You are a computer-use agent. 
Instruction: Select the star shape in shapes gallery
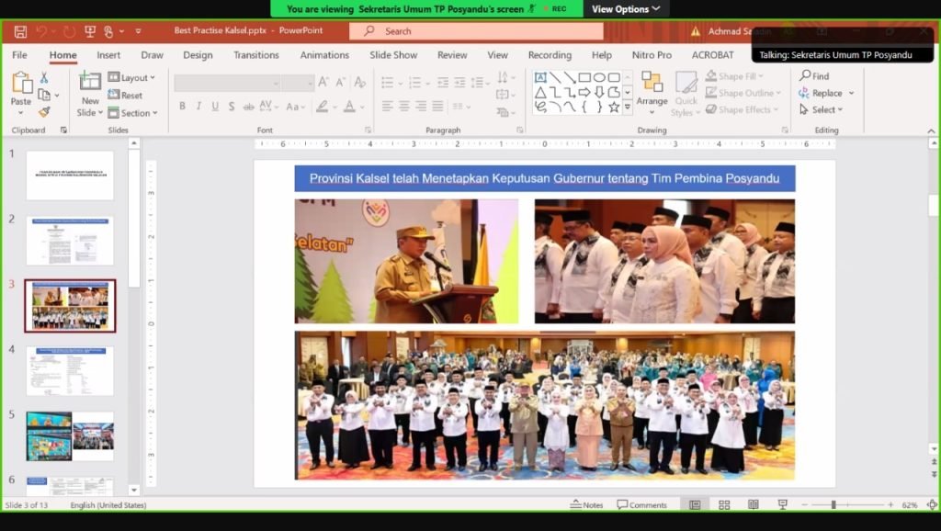614,107
